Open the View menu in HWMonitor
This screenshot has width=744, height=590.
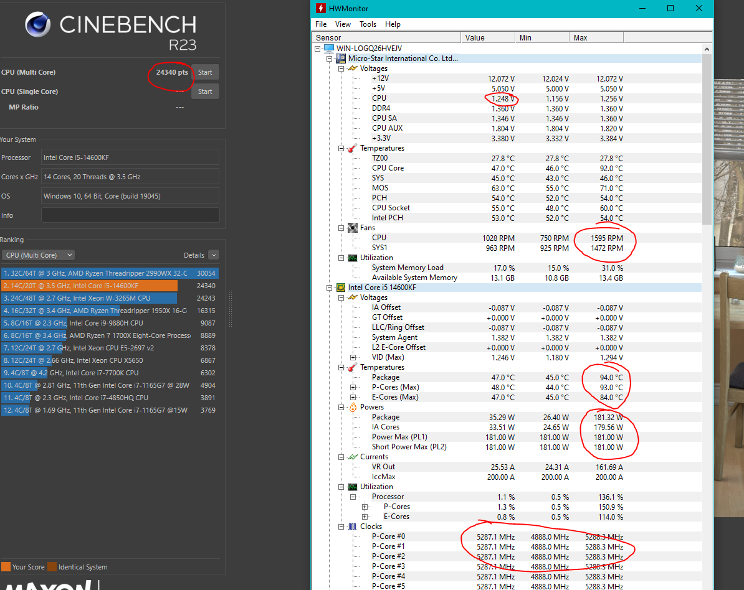coord(343,24)
